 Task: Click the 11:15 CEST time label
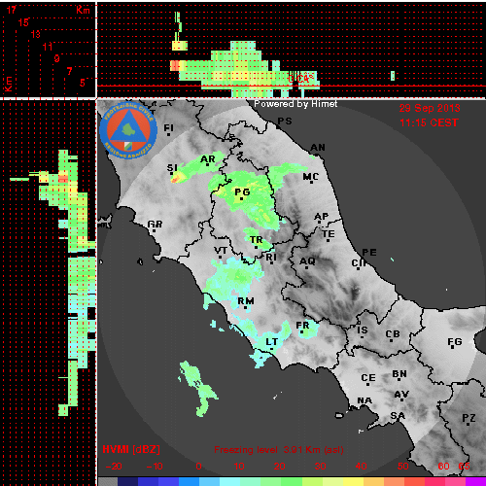click(x=429, y=122)
